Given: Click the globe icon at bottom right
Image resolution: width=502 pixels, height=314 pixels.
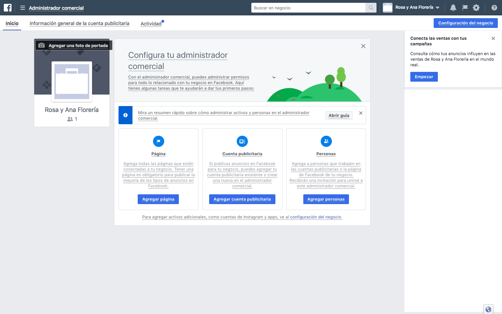Looking at the screenshot, I should [x=488, y=309].
